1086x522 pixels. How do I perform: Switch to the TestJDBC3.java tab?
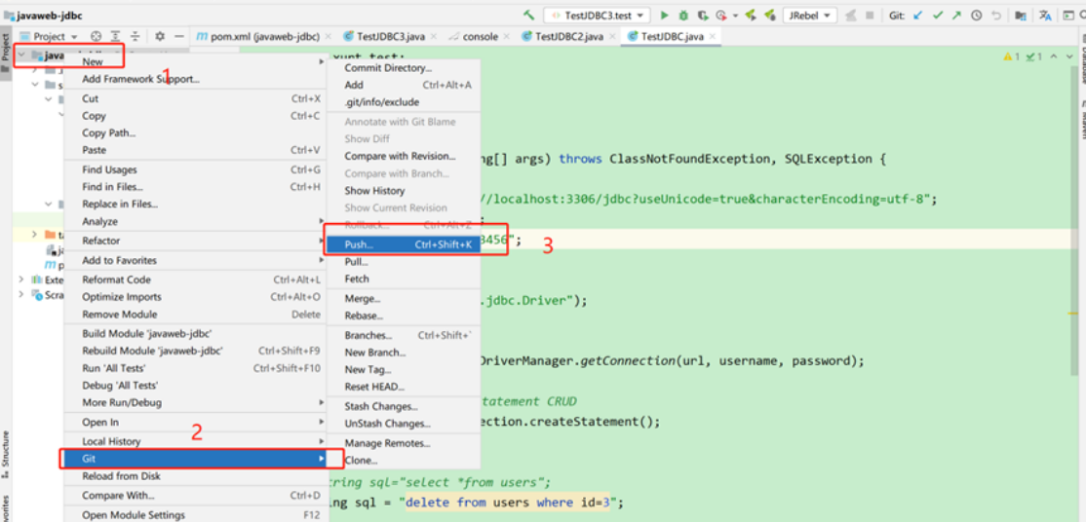pyautogui.click(x=391, y=36)
